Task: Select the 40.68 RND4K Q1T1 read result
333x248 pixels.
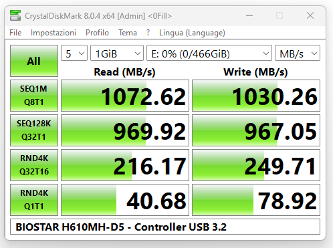Action: click(125, 200)
